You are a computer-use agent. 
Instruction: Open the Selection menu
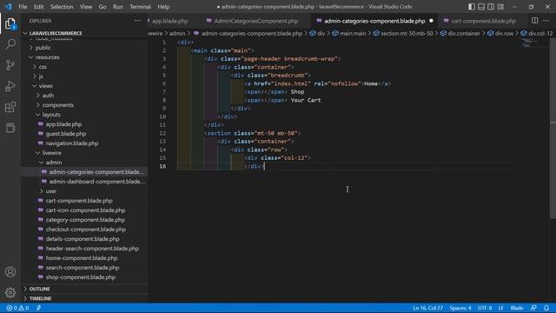click(62, 7)
